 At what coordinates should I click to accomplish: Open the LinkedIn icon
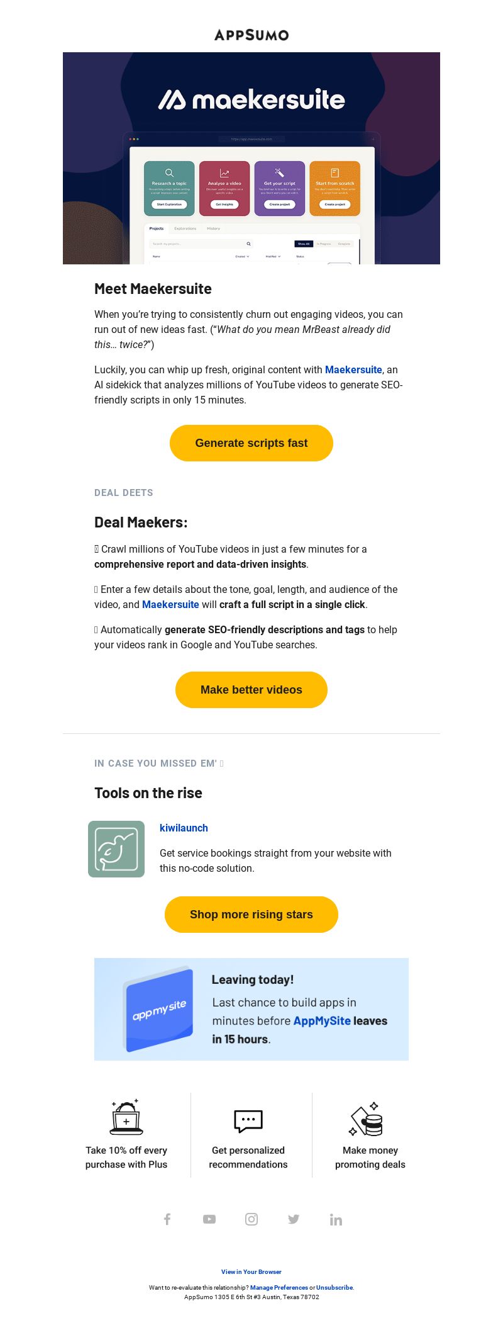click(336, 1219)
